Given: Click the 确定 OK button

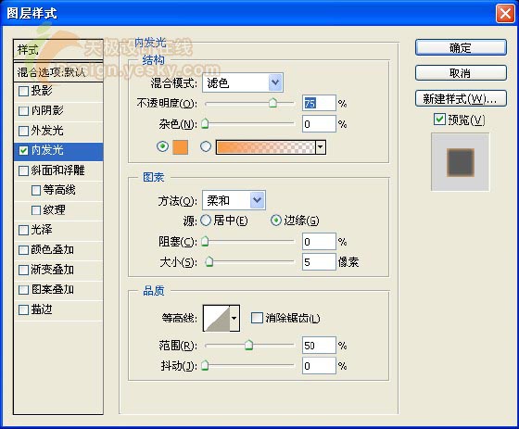Looking at the screenshot, I should 461,47.
